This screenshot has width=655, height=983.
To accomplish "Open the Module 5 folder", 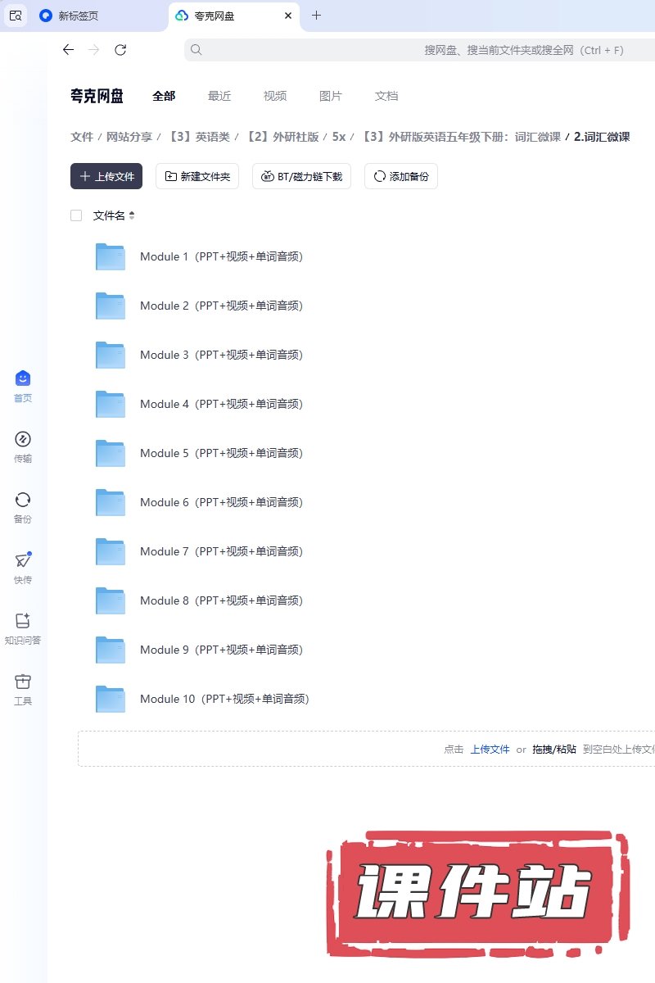I will 221,453.
